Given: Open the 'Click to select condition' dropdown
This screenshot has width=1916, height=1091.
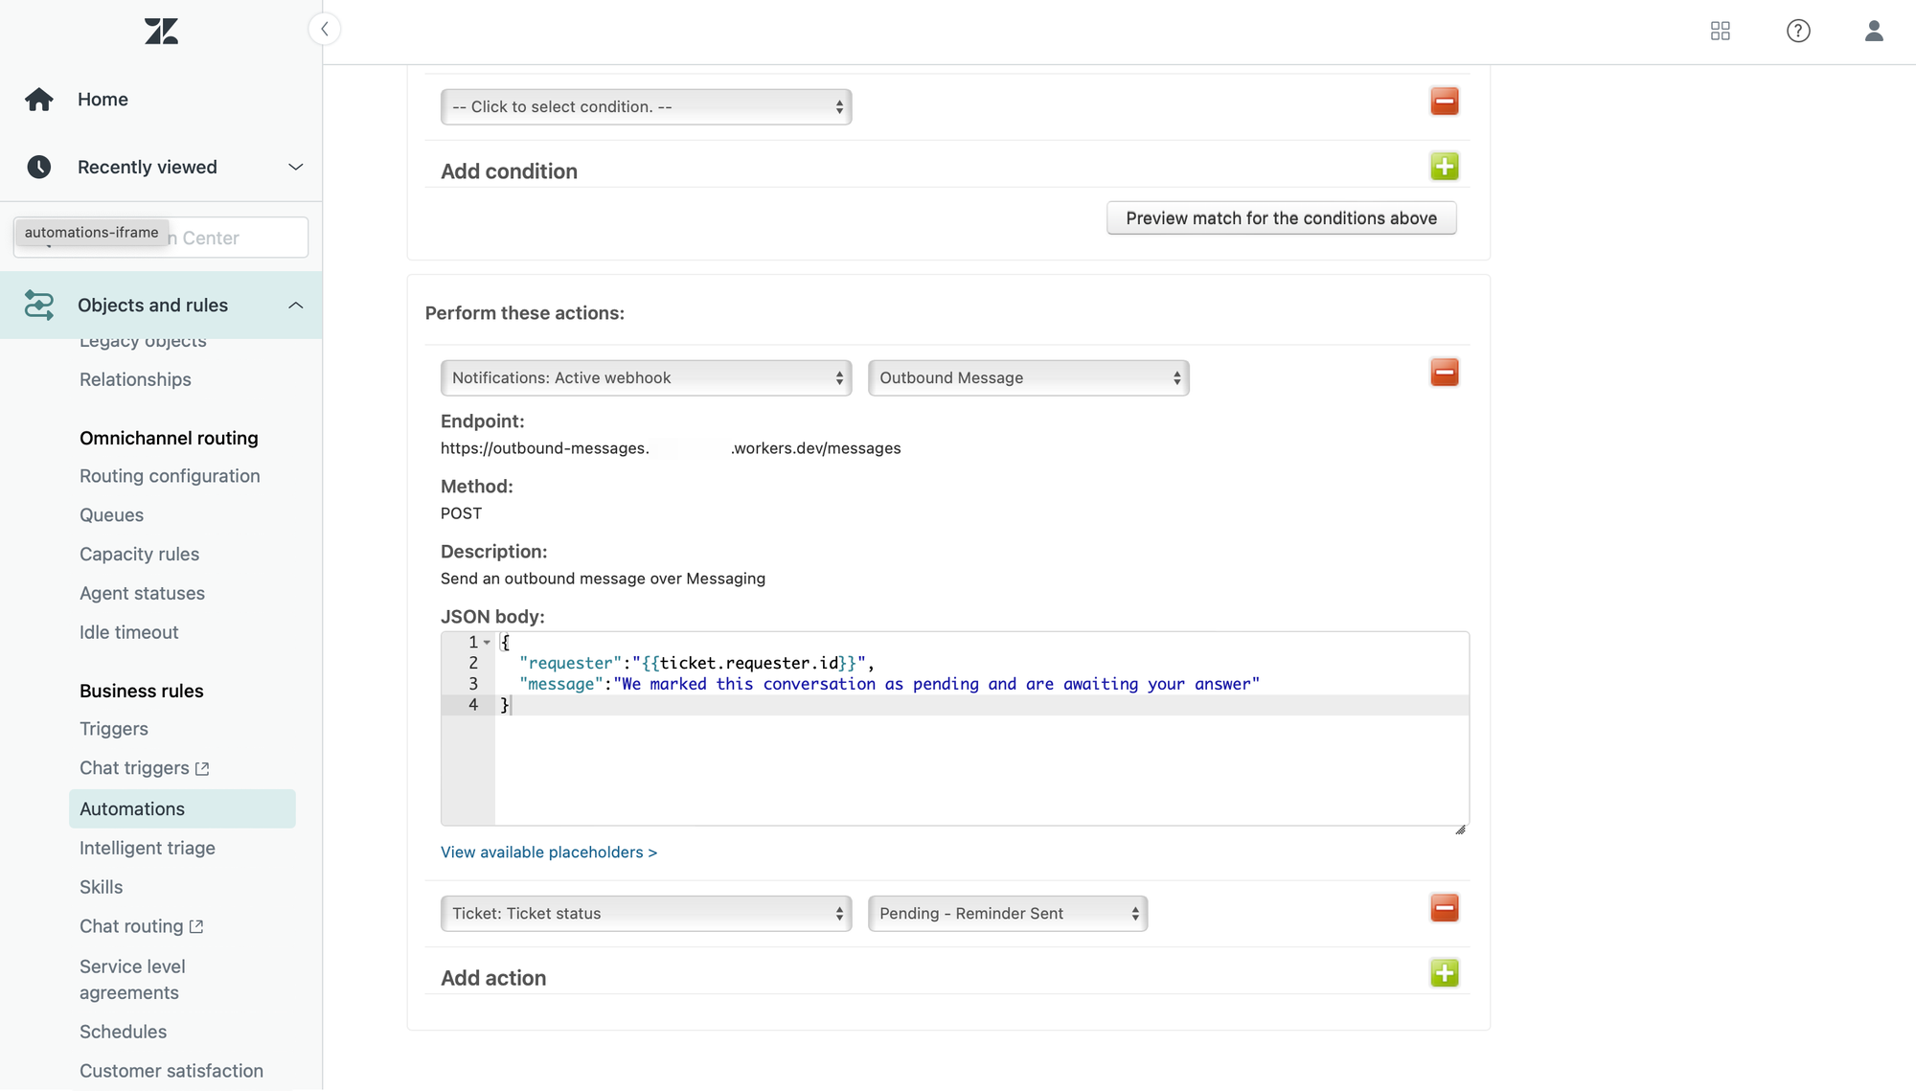Looking at the screenshot, I should [646, 107].
